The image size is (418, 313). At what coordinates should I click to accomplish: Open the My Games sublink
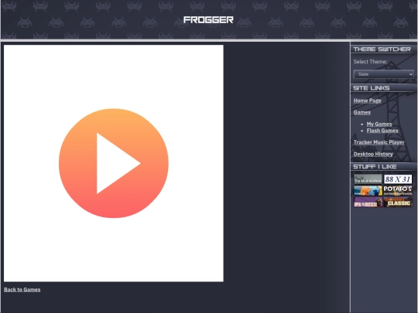379,124
